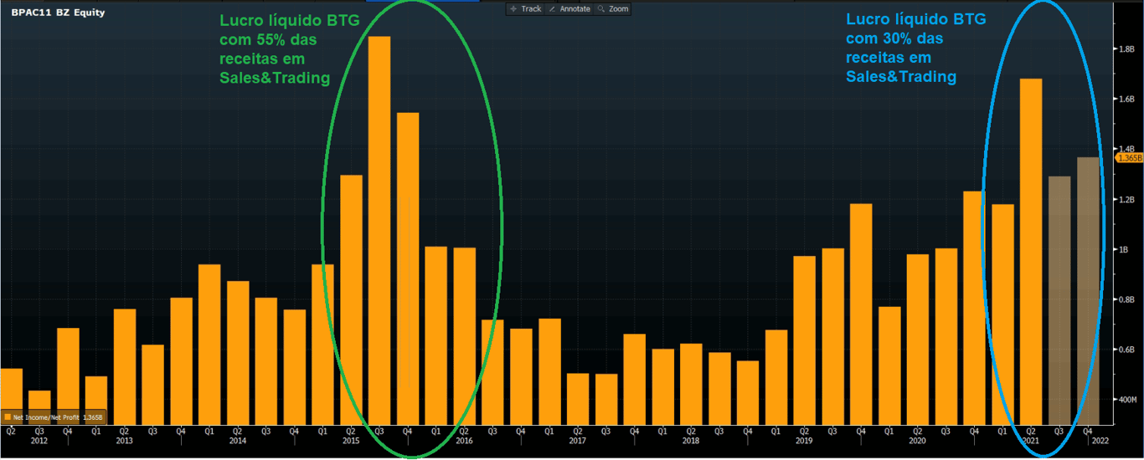The height and width of the screenshot is (460, 1144).
Task: Select the Q4 2019 bar
Action: tap(861, 314)
